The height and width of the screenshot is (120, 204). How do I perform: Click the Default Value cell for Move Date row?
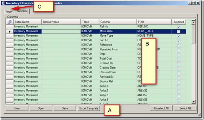pos(61,31)
